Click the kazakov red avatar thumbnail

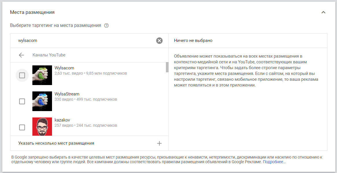coord(42,127)
